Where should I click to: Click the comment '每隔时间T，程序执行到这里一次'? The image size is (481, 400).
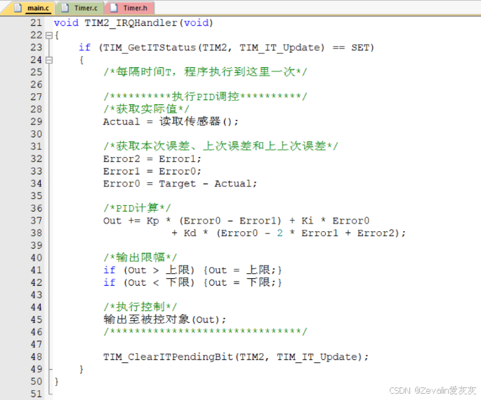point(205,72)
